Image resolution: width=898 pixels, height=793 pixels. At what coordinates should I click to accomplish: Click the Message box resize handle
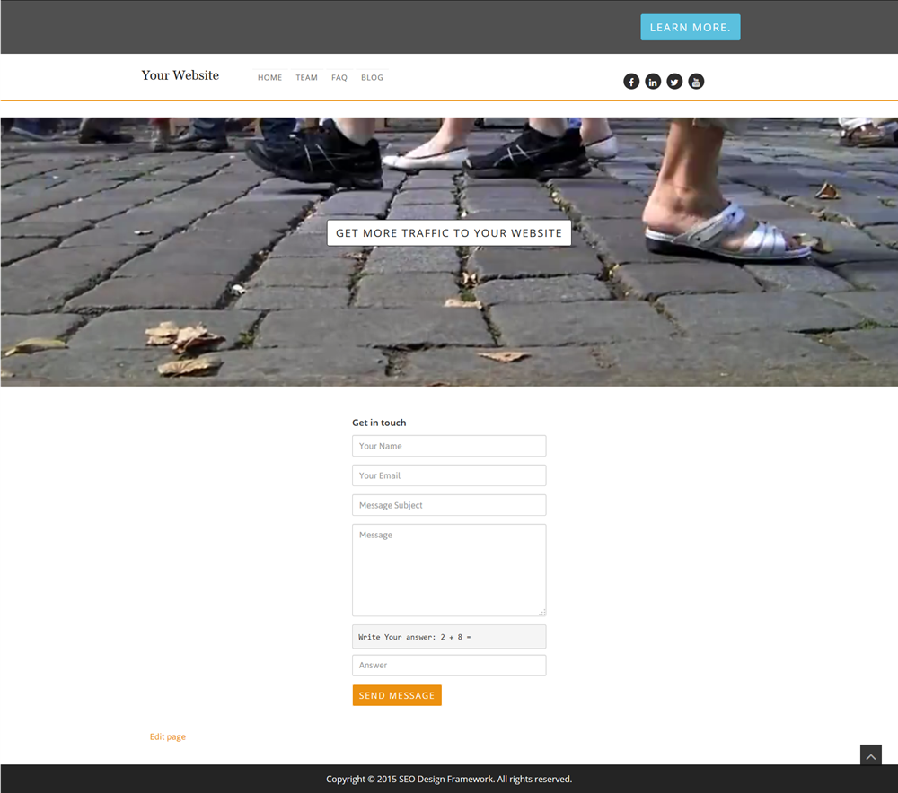click(541, 612)
